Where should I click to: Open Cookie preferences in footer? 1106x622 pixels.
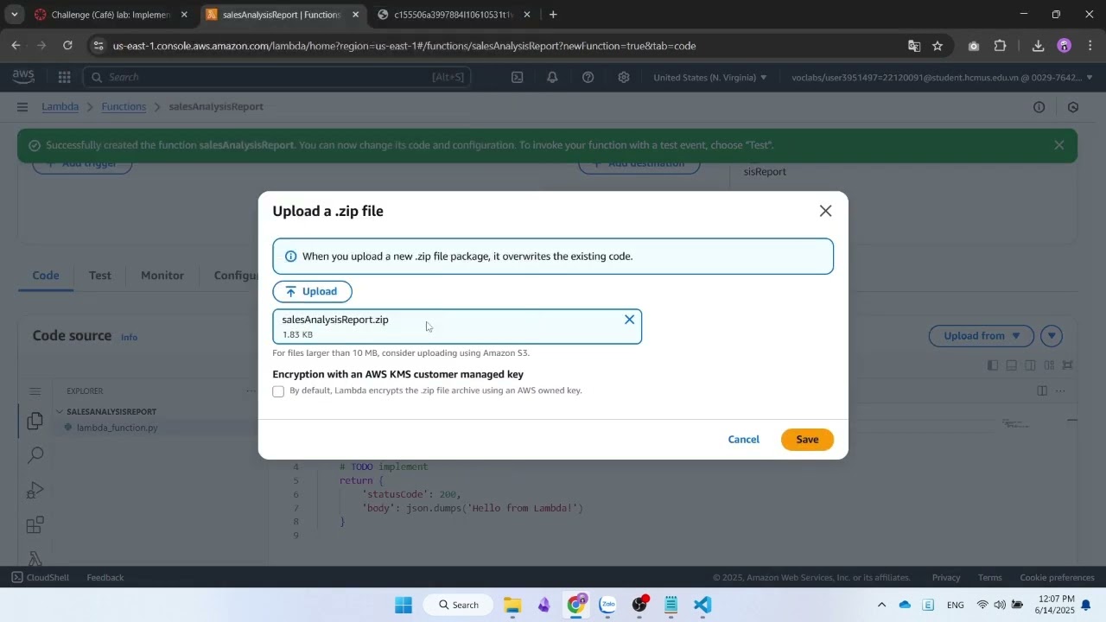[1057, 578]
